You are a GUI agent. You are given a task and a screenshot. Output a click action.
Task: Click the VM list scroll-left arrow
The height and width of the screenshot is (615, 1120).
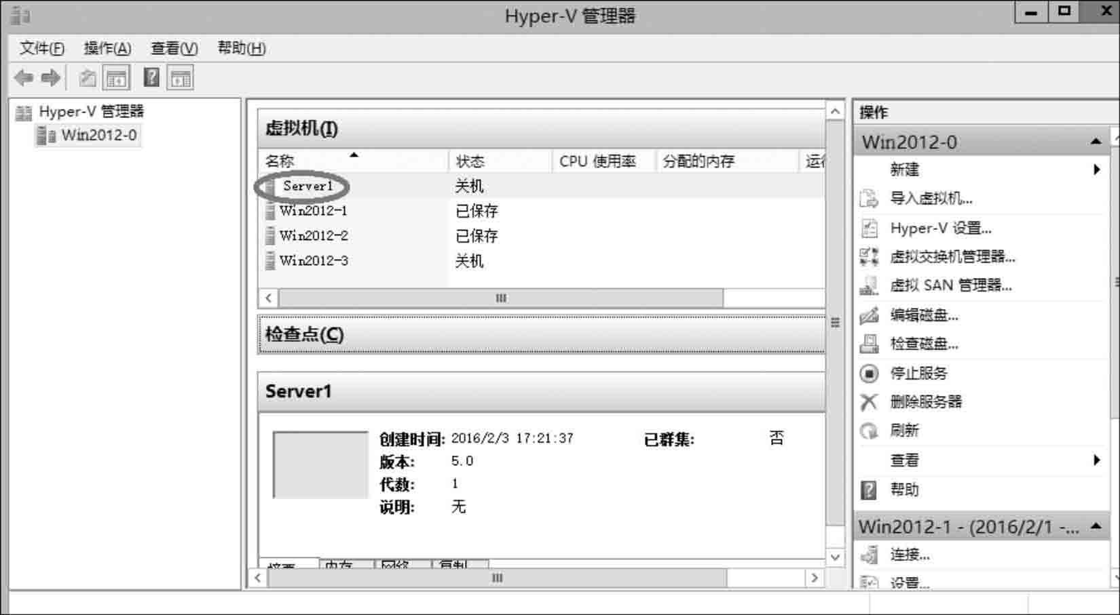(269, 298)
